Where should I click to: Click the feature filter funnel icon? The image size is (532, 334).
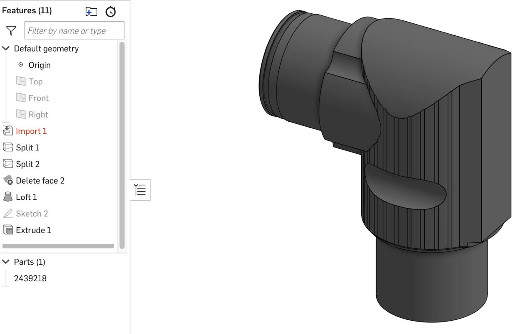pos(11,30)
